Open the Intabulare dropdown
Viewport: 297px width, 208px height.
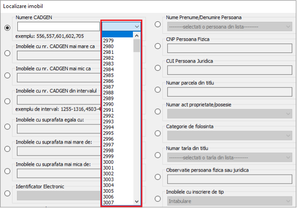288,201
